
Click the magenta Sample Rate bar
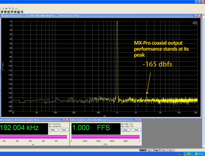[34, 137]
